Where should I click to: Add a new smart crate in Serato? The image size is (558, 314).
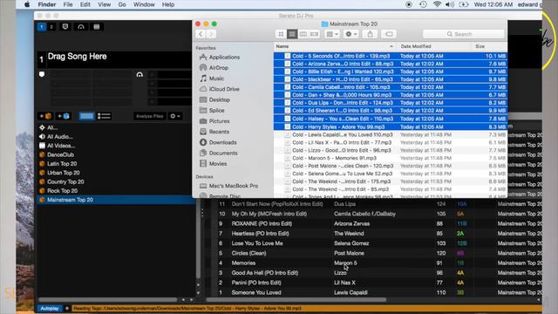coord(64,116)
